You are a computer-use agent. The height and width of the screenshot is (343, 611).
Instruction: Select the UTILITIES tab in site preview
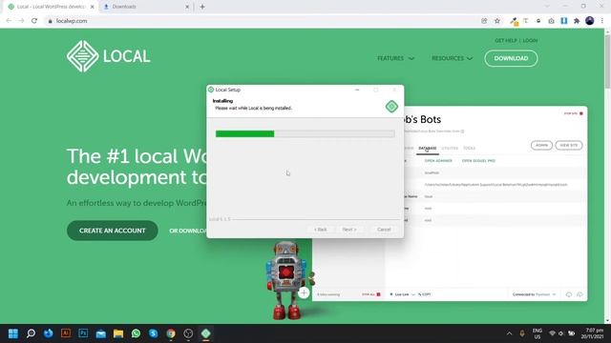pos(450,149)
